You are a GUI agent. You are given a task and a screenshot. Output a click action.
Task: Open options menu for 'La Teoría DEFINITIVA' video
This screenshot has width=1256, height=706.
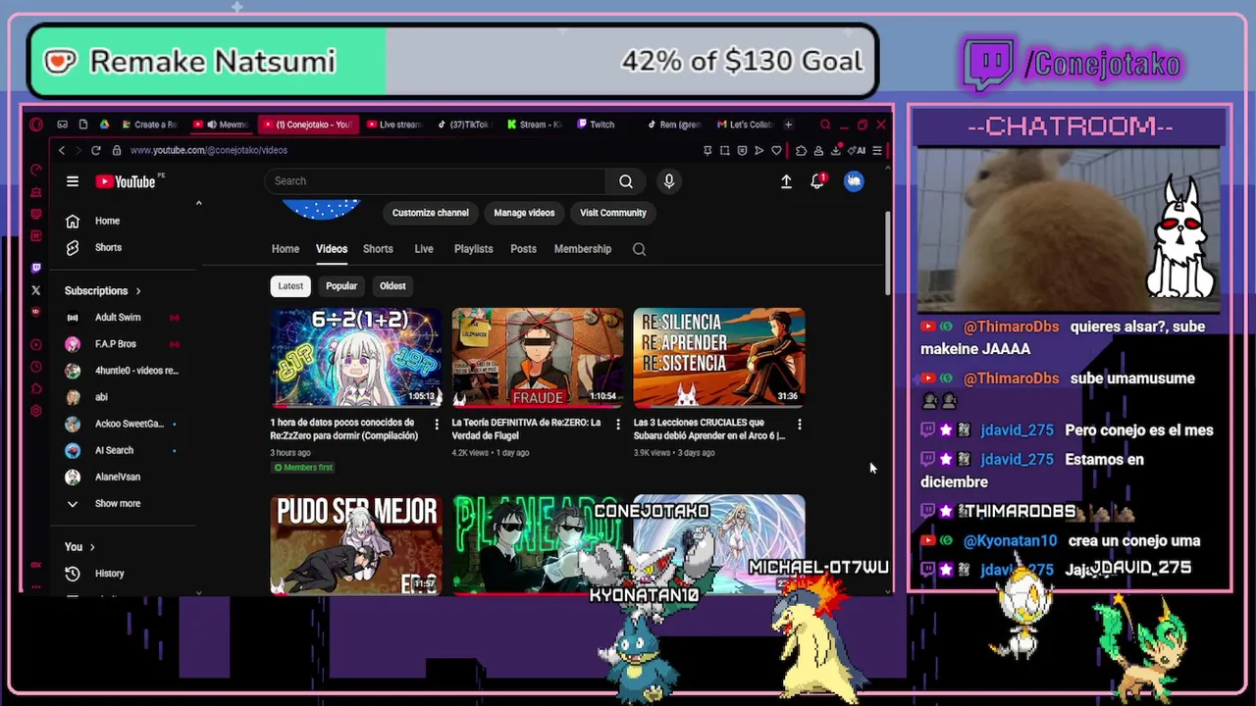point(617,424)
